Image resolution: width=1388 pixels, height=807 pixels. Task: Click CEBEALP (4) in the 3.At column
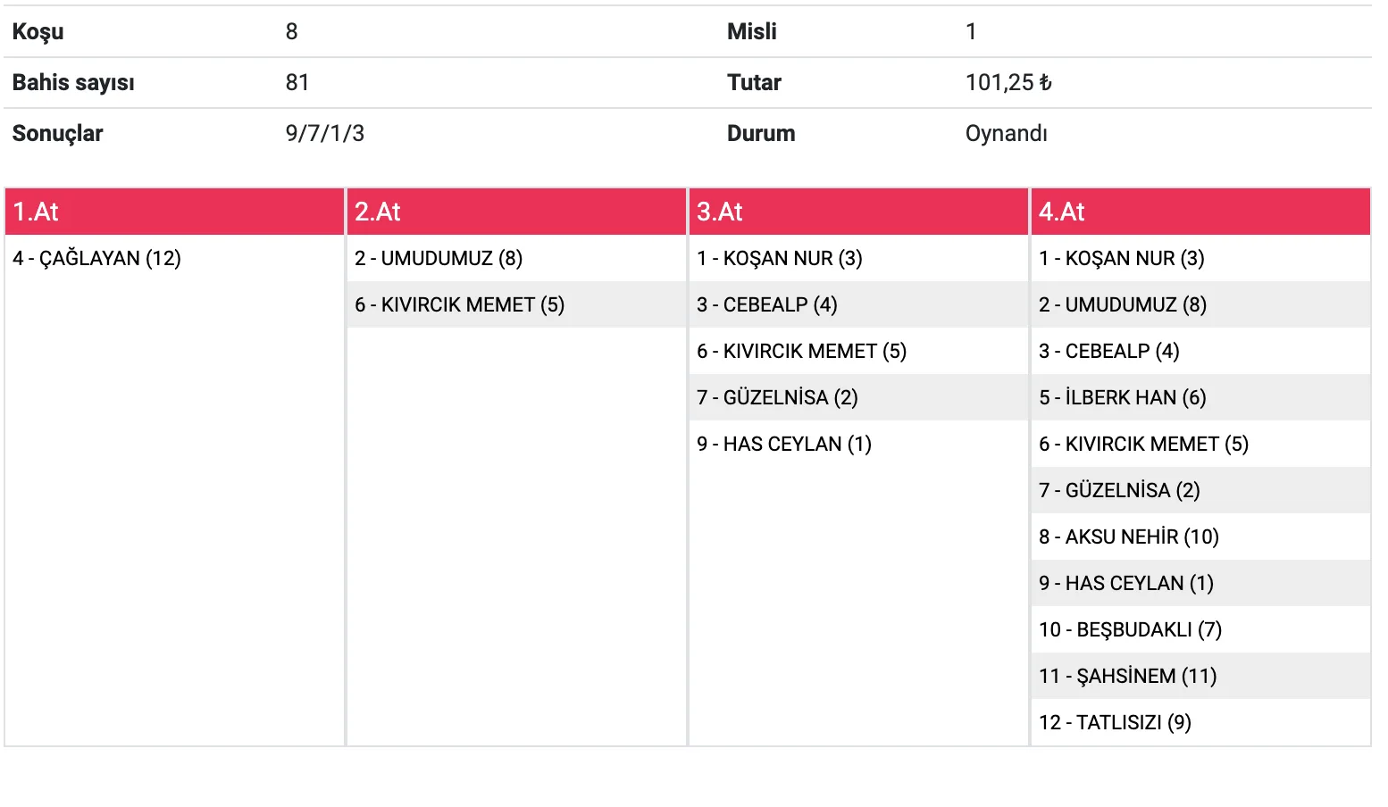coord(767,305)
